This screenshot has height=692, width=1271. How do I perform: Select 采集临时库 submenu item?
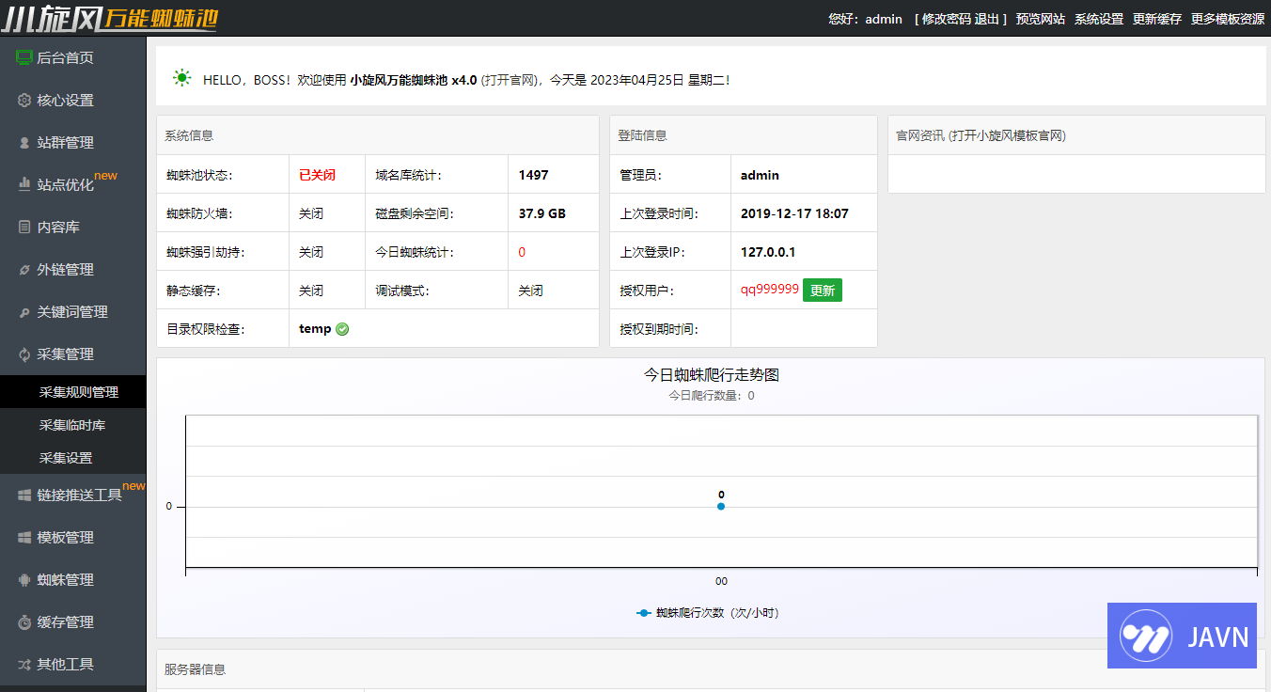coord(73,425)
